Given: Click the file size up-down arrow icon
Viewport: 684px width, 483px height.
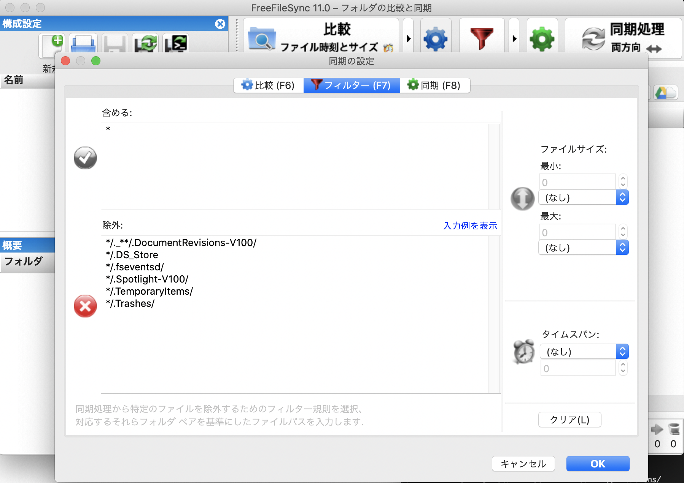Looking at the screenshot, I should click(x=523, y=198).
